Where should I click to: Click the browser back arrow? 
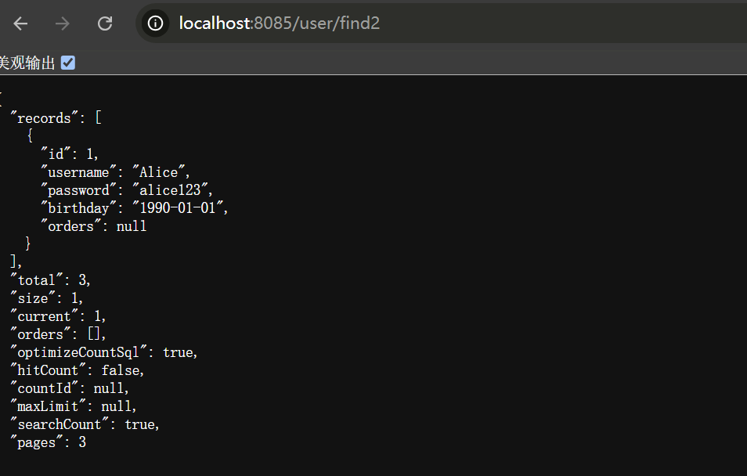tap(20, 23)
